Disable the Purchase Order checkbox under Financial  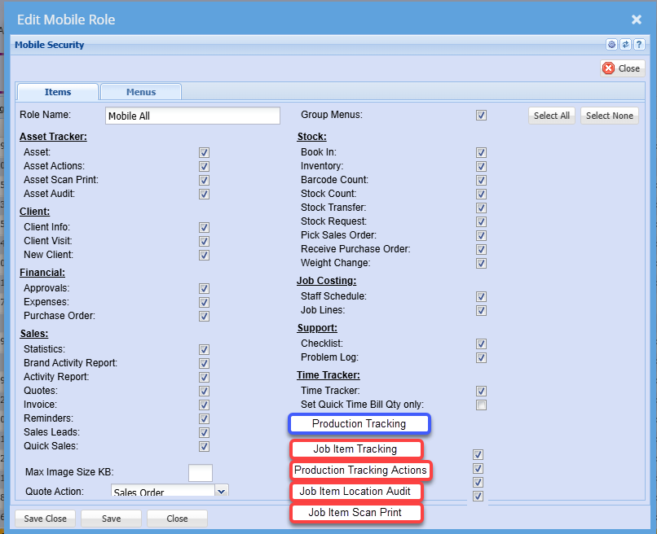click(204, 316)
